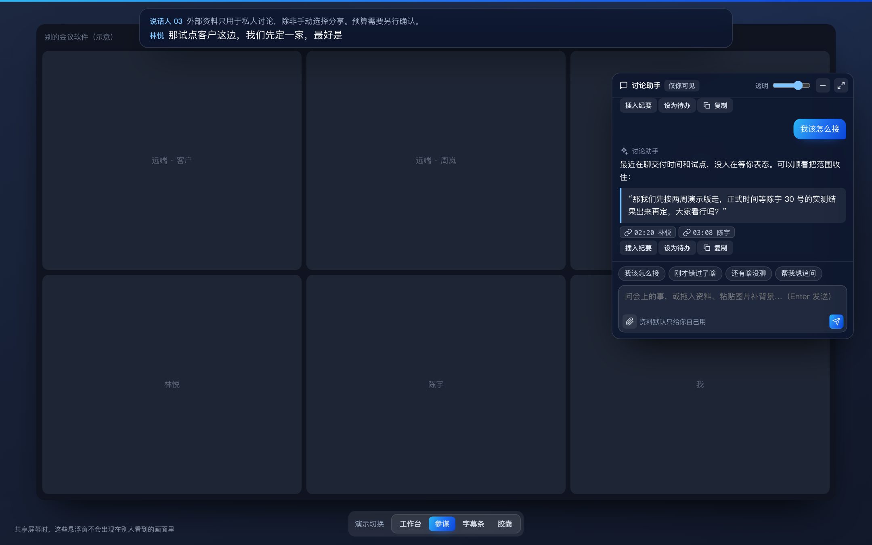
Task: Select the 林悦 video tile
Action: click(172, 384)
